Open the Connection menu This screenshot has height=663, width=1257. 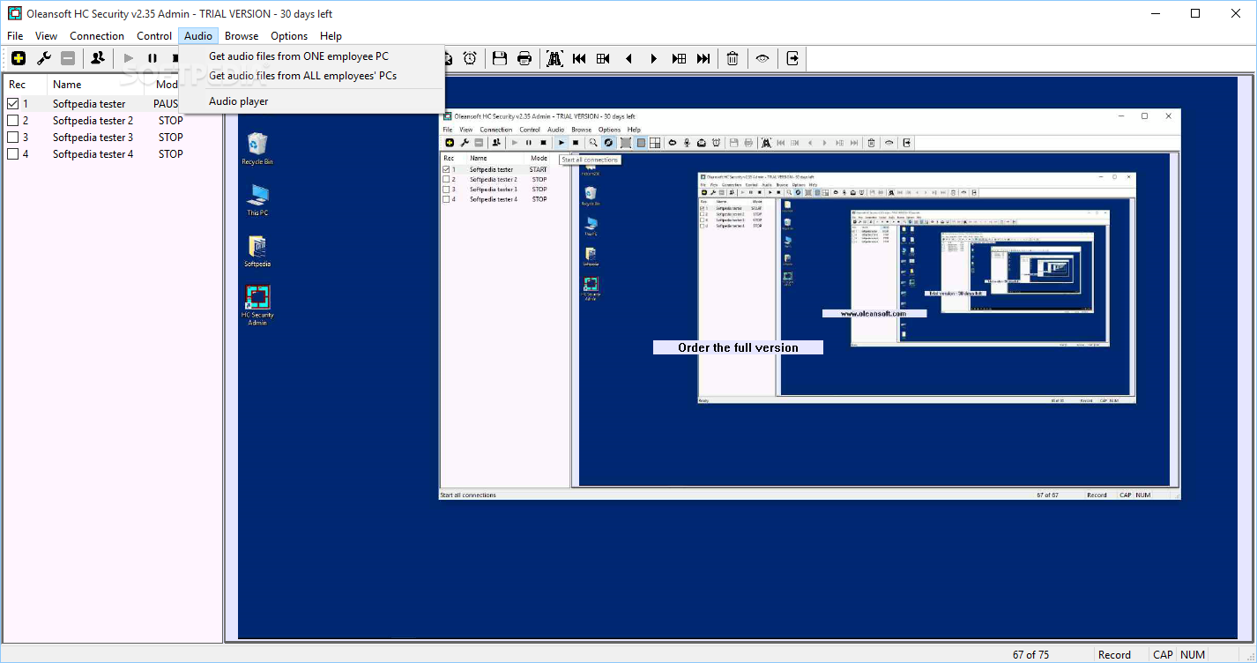coord(97,36)
